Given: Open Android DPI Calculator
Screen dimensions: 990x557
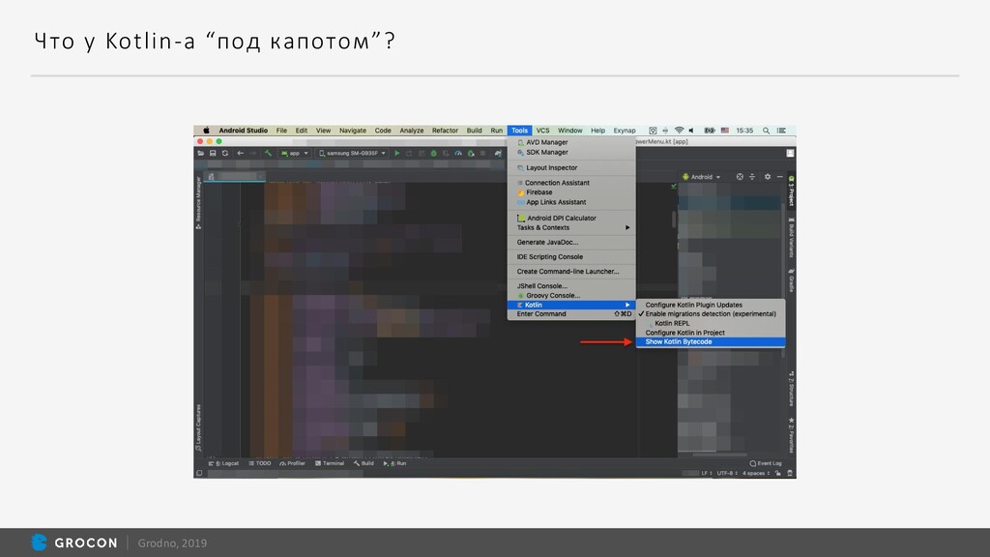Looking at the screenshot, I should click(x=571, y=218).
